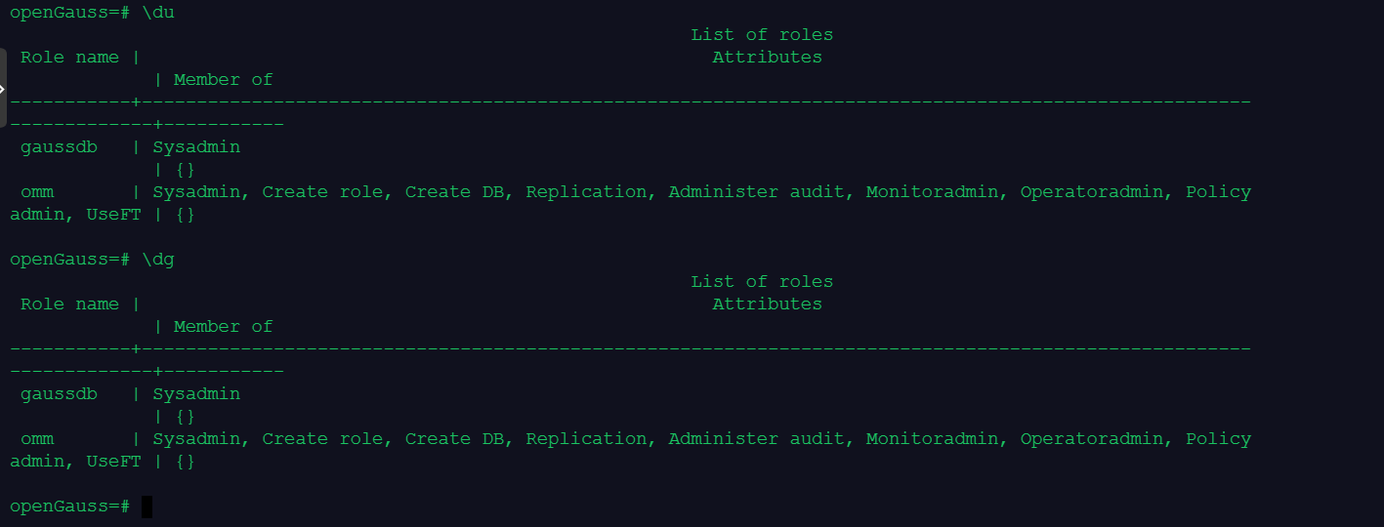Click 'Monitoradmin' attribute in the \du output
This screenshot has height=527, width=1384.
(932, 192)
